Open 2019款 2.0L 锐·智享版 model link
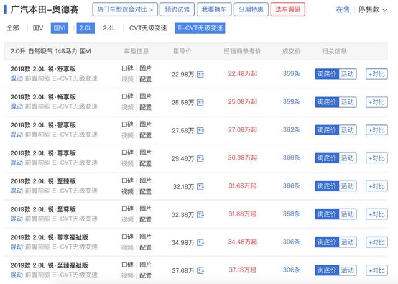 43,126
